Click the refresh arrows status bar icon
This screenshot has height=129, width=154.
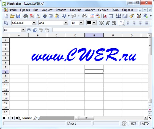(124, 123)
